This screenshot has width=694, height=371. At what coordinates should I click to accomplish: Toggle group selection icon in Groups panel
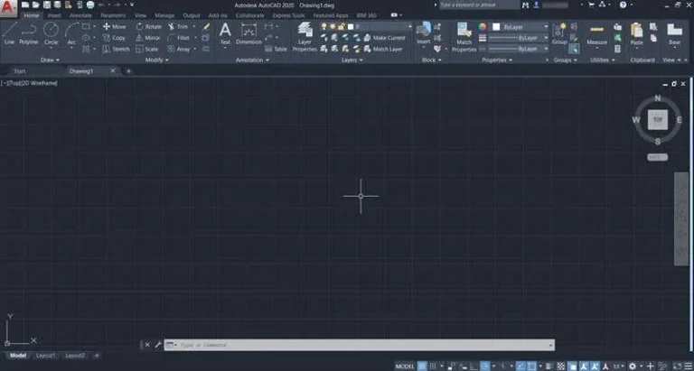pyautogui.click(x=574, y=49)
